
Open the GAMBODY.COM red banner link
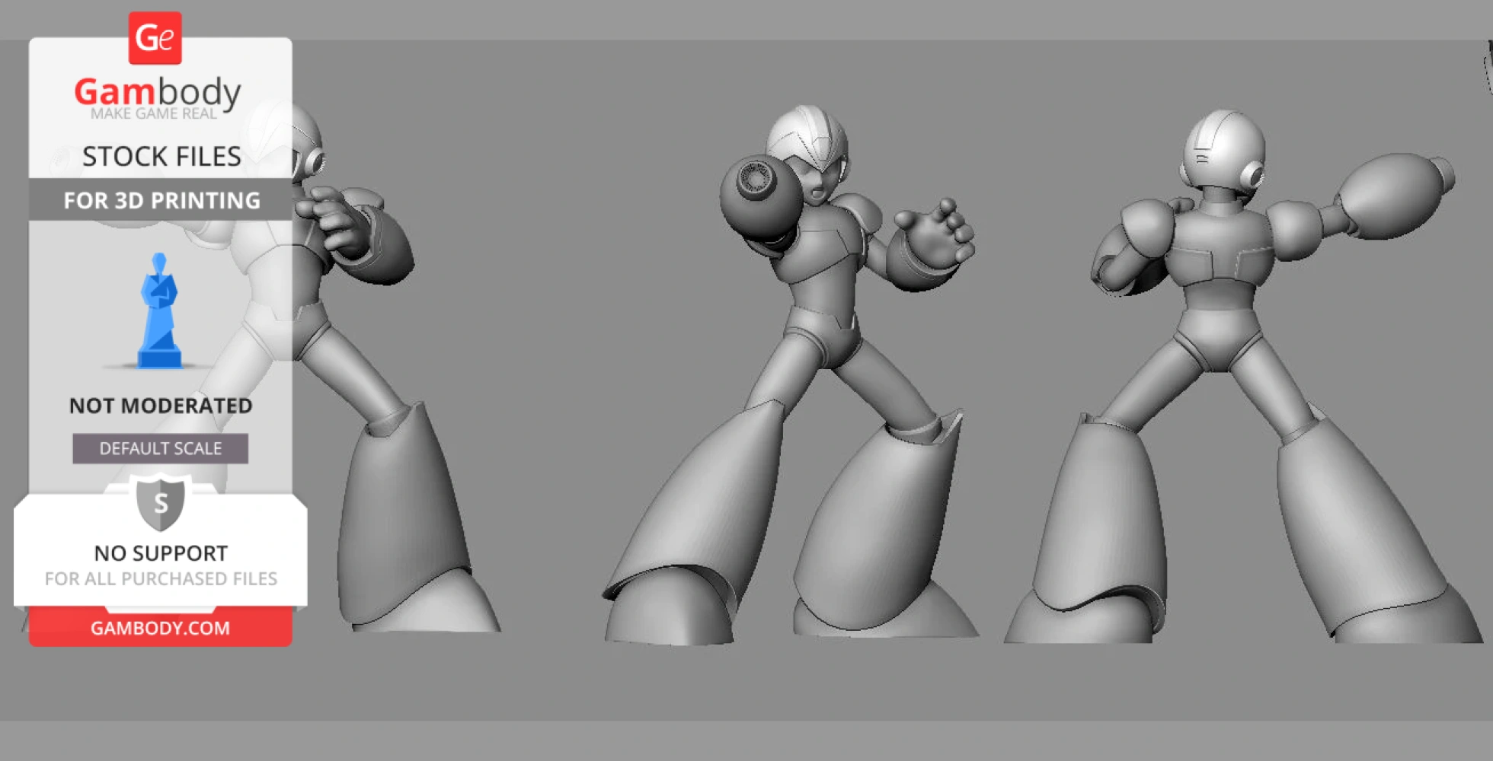[160, 628]
